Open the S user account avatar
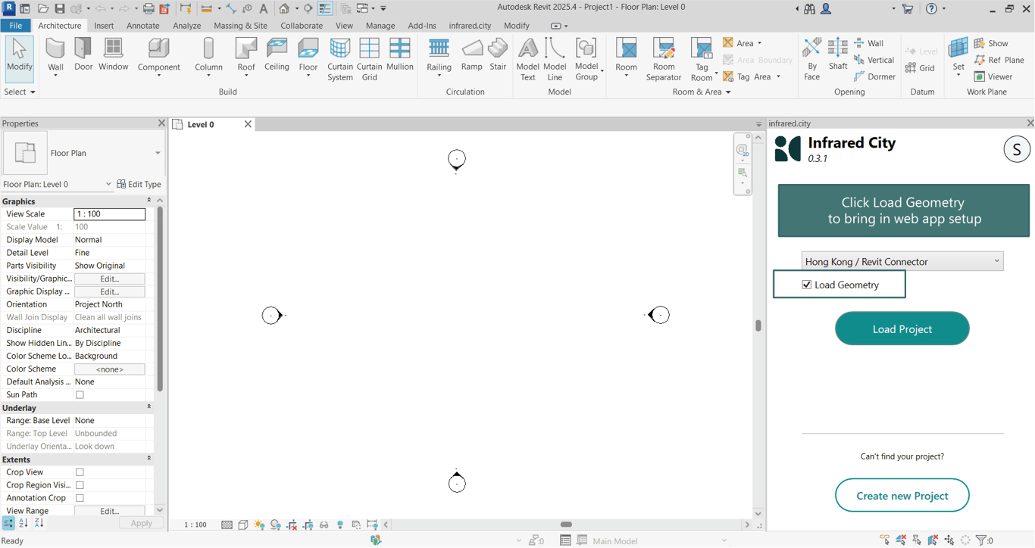1035x548 pixels. tap(1017, 149)
